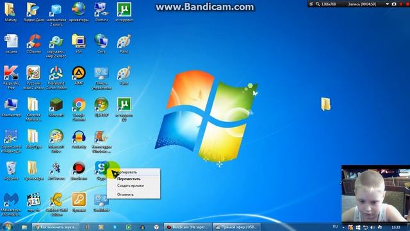Open the volume speaker tray icon
This screenshot has height=231, width=410.
tap(372, 227)
